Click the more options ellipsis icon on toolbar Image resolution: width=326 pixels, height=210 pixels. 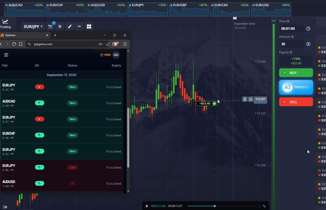click(80, 26)
